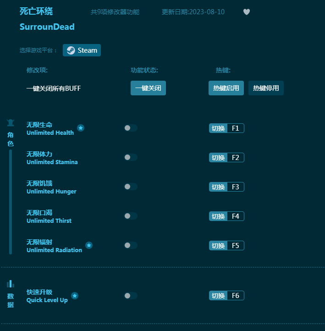Viewport: 325px width, 331px height.
Task: Click 一键关闭 button to disable all buffs
Action: coord(148,88)
